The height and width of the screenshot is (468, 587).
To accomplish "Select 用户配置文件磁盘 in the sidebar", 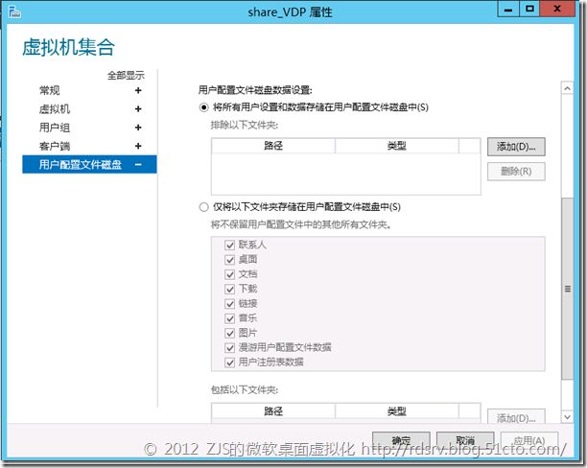I will (89, 164).
